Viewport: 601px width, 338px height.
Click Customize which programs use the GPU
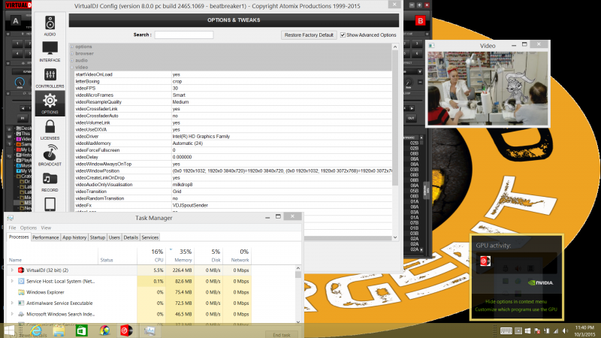click(516, 309)
